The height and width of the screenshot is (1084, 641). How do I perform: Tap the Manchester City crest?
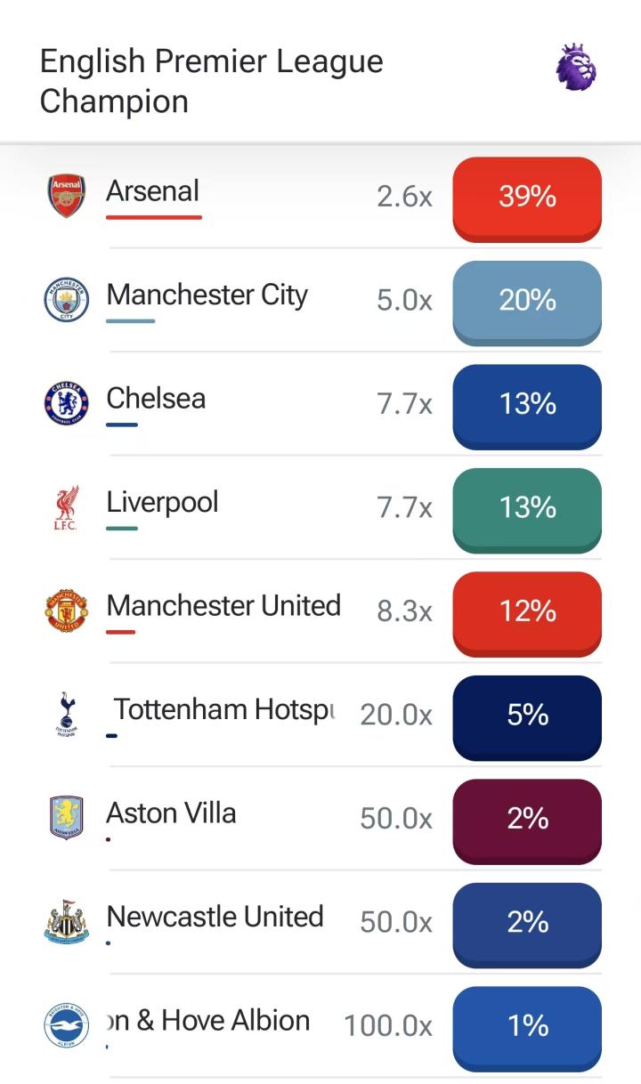(67, 300)
